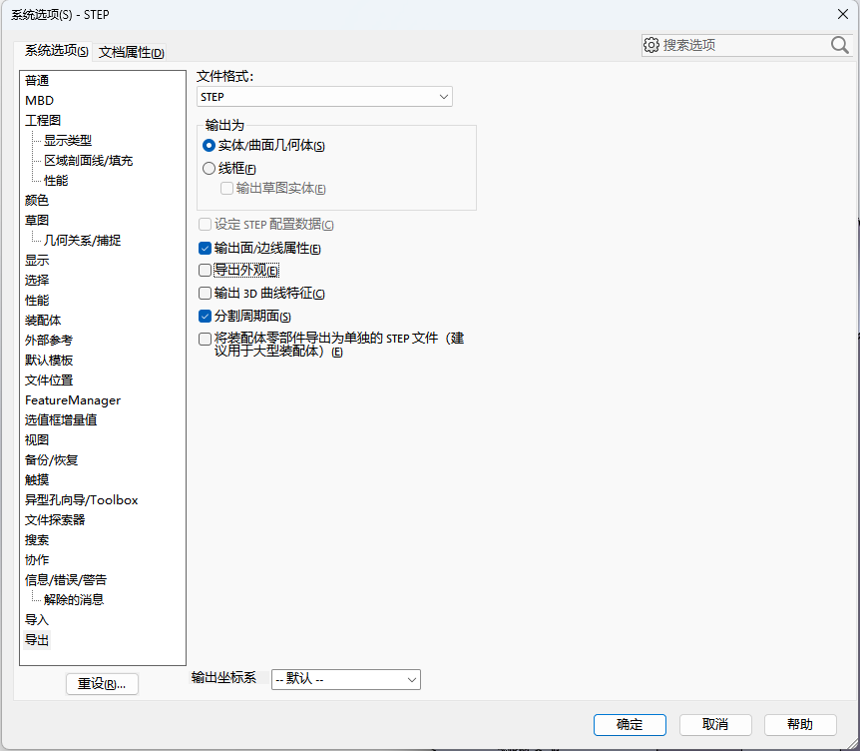Select 文件位置 in options list
This screenshot has height=751, width=860.
[49, 379]
